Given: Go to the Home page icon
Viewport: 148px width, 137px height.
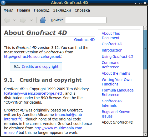Looking at the screenshot, I should coord(43,20).
